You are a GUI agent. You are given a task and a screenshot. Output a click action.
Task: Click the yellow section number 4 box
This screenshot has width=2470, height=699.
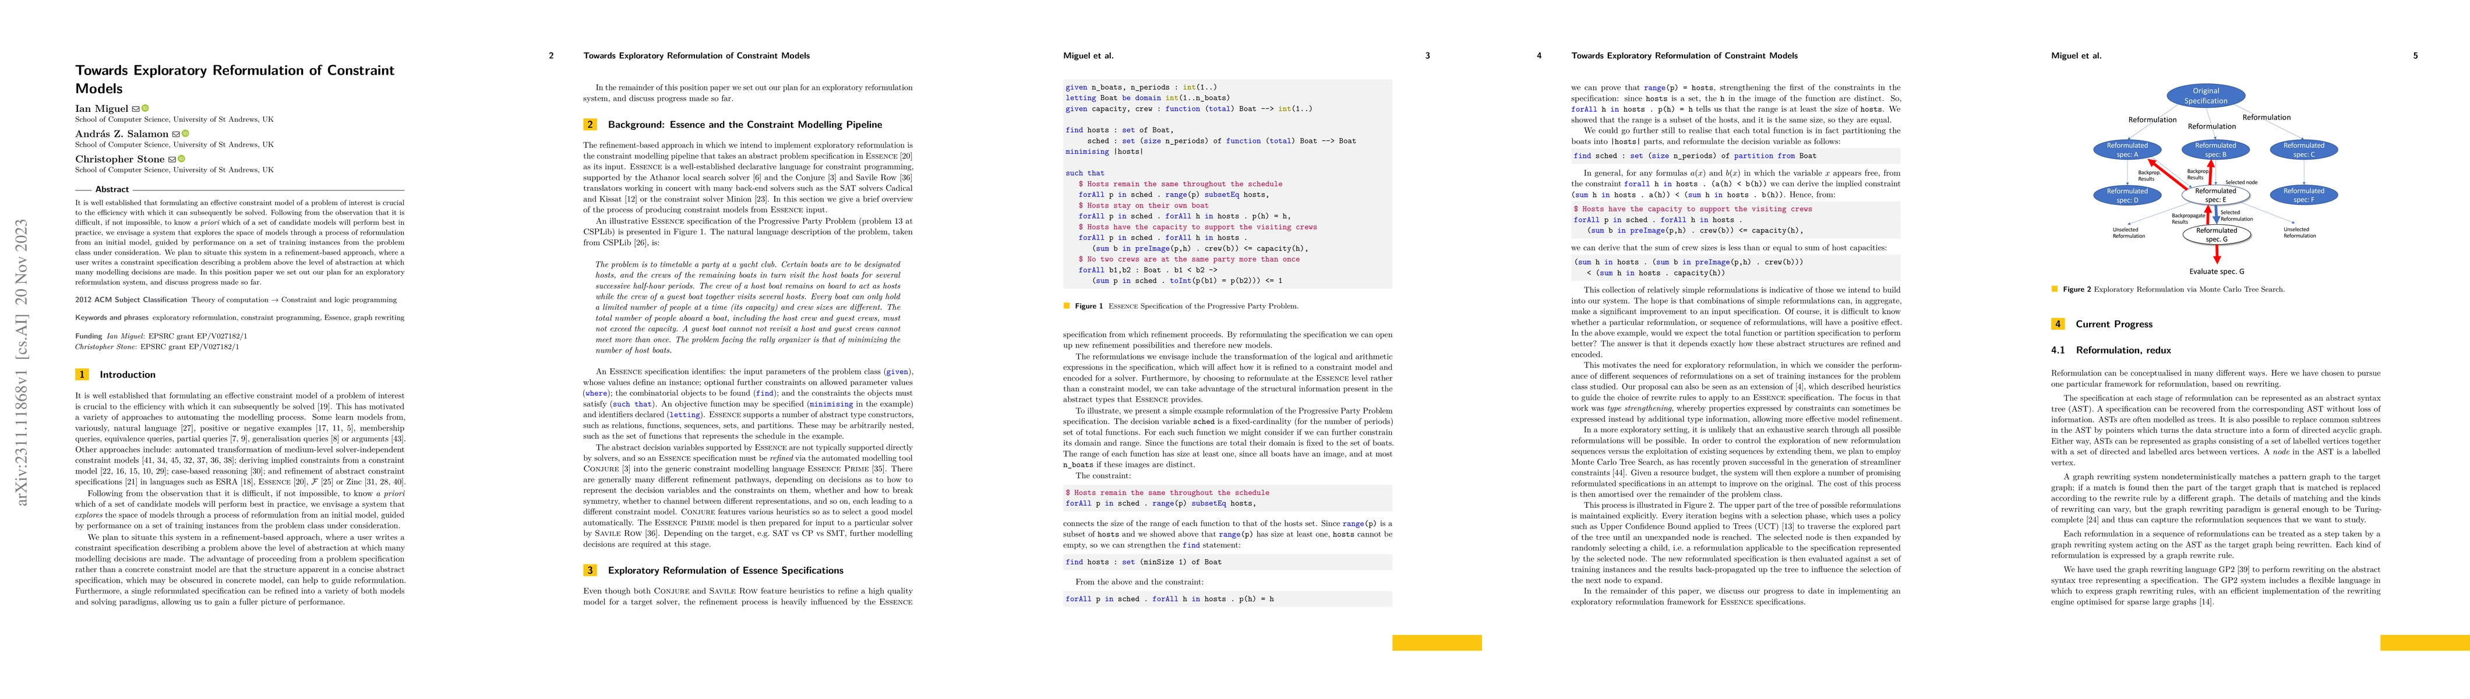pyautogui.click(x=2058, y=324)
